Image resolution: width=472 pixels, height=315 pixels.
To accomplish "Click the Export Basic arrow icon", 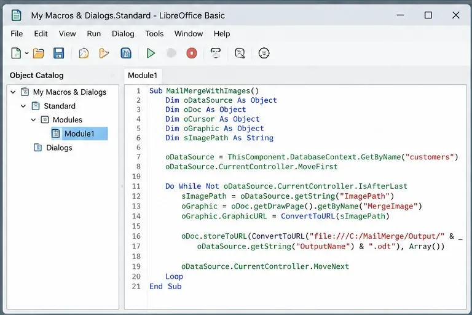I will (x=104, y=54).
